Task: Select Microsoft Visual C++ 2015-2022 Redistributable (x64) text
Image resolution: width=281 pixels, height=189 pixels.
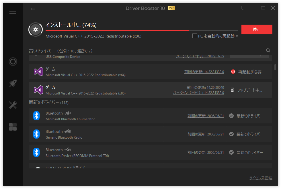Action: [85, 75]
